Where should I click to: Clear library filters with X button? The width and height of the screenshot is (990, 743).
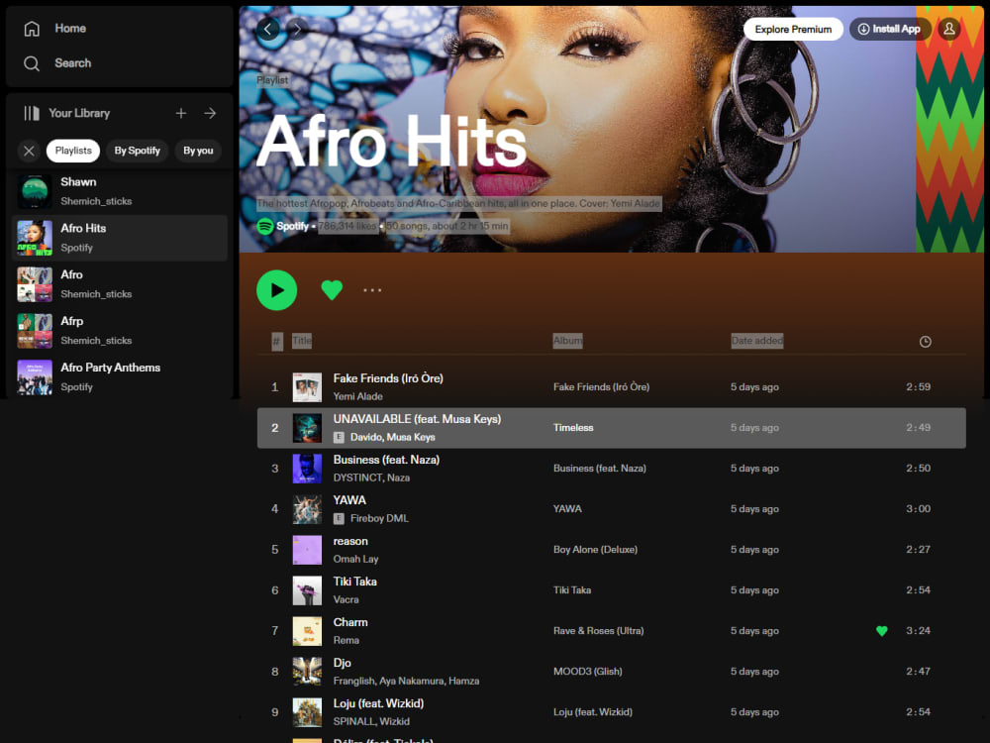point(29,151)
